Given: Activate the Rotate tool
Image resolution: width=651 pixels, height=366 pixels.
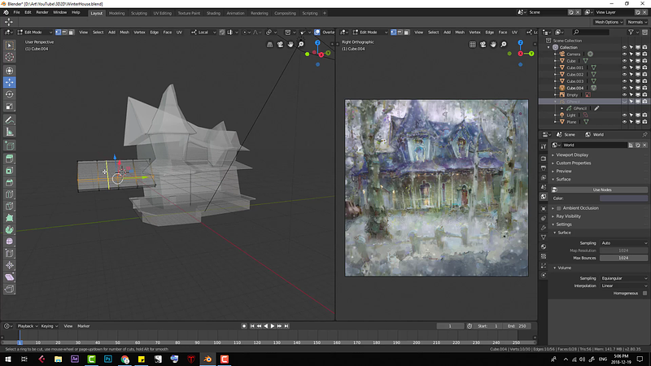Looking at the screenshot, I should click(x=9, y=94).
